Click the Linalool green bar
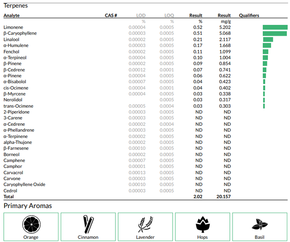 pyautogui.click(x=268, y=39)
